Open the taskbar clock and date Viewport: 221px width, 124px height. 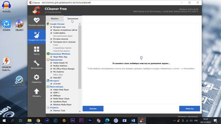click(x=205, y=121)
